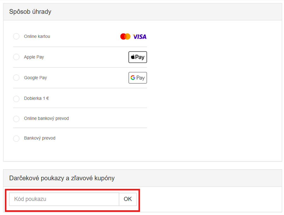
Task: Click the 'Online kartou' label text
Action: click(37, 37)
